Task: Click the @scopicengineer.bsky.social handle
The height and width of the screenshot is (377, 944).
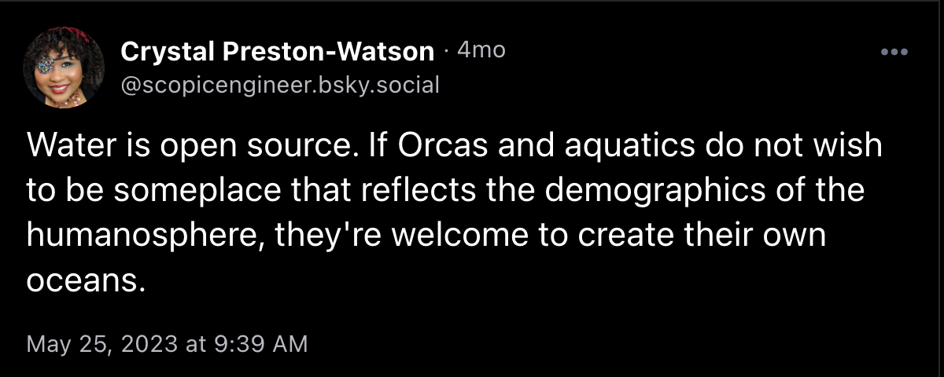Action: click(279, 84)
